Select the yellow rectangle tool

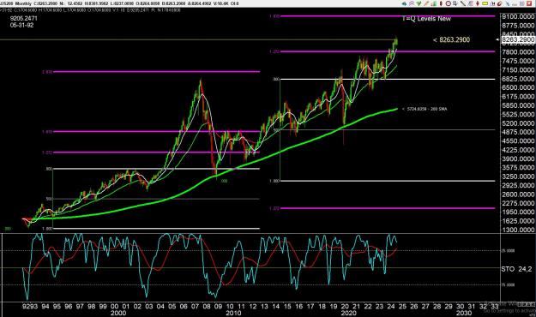point(485,3)
